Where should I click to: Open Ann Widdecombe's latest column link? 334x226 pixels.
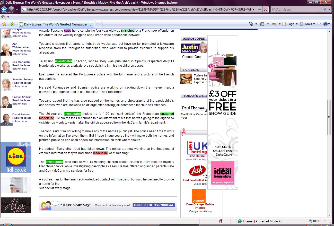coord(21,51)
